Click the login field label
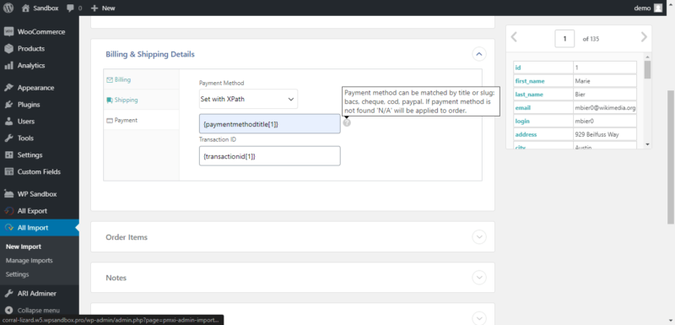675x325 pixels. pos(522,121)
